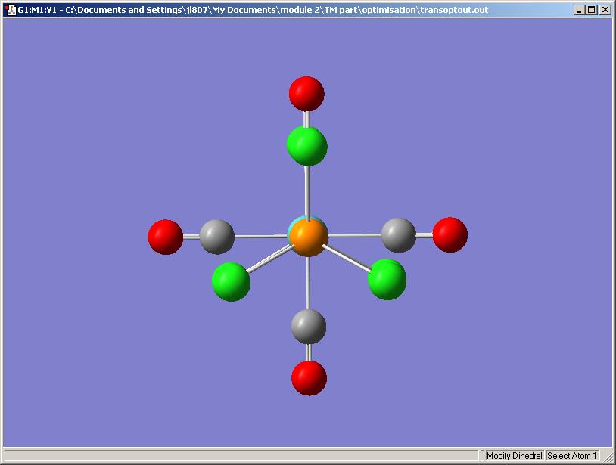Screen dimensions: 616x465
Task: Select the left gray carbon atom
Action: [x=217, y=237]
